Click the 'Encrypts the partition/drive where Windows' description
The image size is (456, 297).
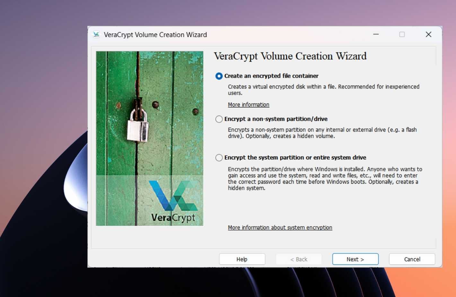coord(325,178)
